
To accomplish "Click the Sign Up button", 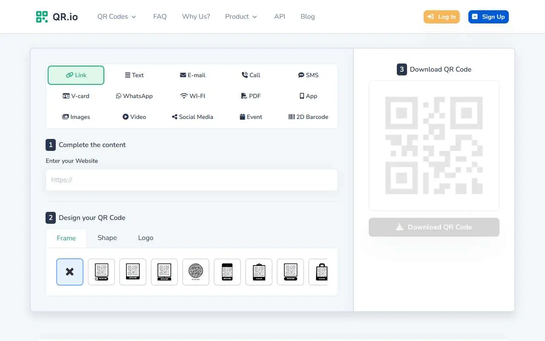I will coord(488,17).
